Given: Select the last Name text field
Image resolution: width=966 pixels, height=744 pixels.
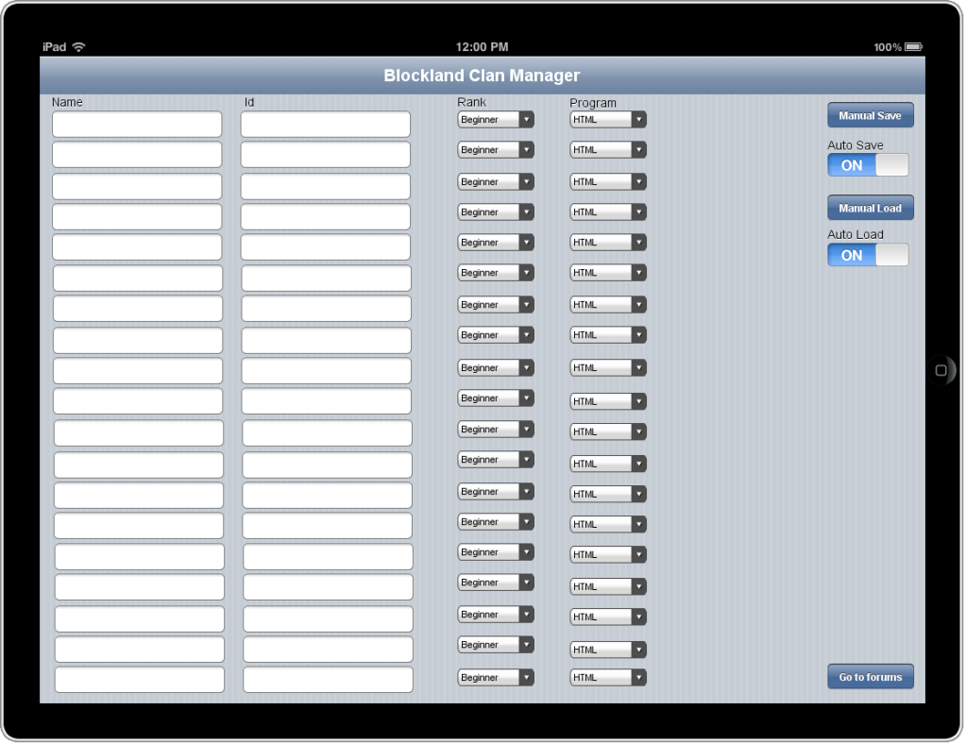Looking at the screenshot, I should tap(140, 680).
